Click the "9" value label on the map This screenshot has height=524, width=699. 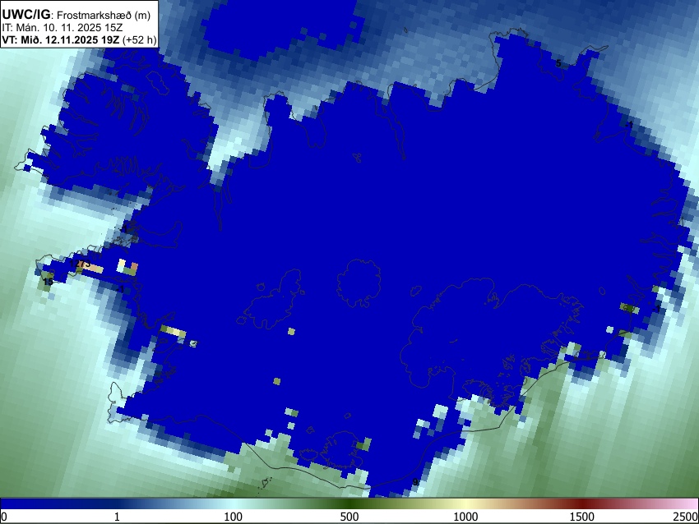tap(415, 482)
